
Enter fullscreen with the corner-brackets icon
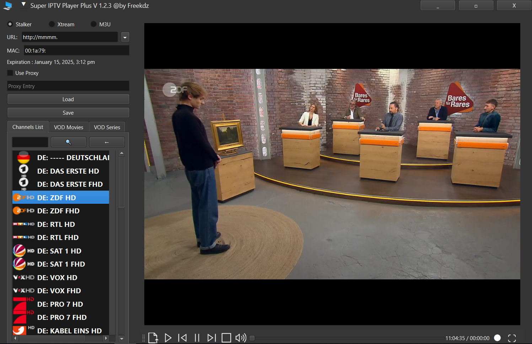[x=512, y=338]
